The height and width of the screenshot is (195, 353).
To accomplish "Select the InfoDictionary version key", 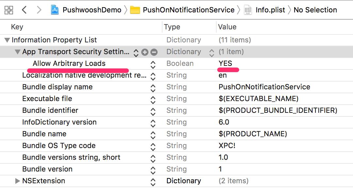I will point(59,122).
